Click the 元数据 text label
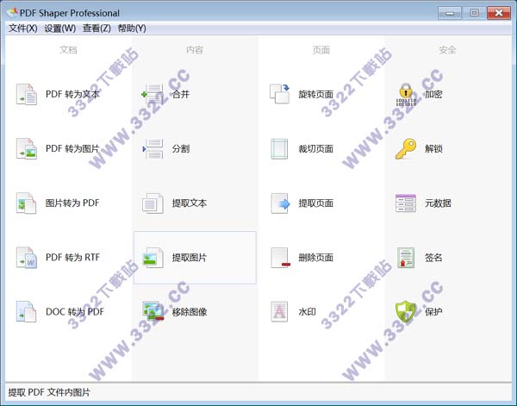Viewport: 517px width, 406px height. click(438, 203)
